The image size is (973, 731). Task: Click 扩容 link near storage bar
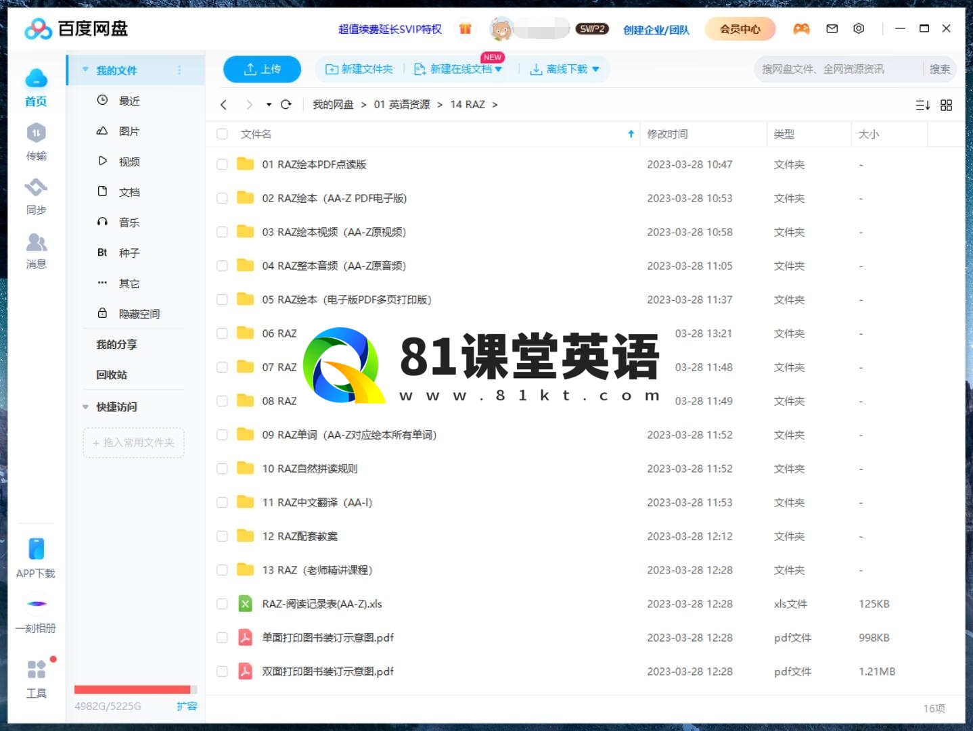click(187, 706)
